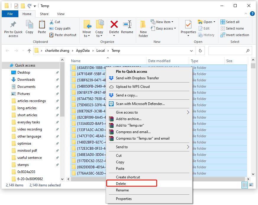Open the New item dropdown

(x=162, y=22)
